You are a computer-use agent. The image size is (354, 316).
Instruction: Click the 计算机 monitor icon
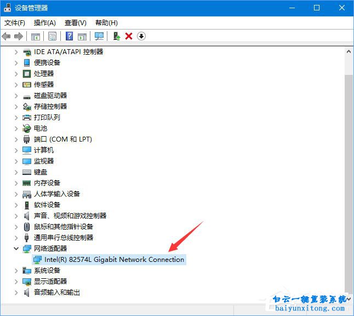point(27,150)
